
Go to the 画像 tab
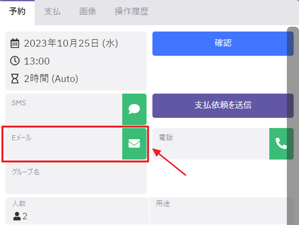click(88, 11)
